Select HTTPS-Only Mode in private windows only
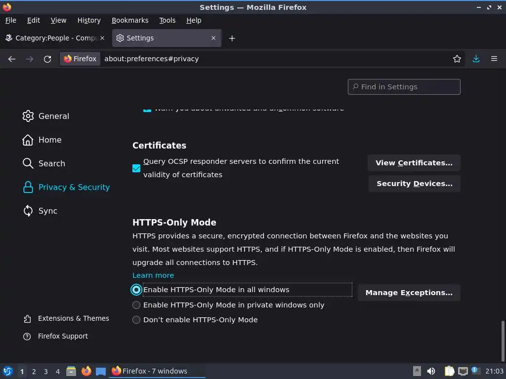The width and height of the screenshot is (506, 379). [136, 305]
